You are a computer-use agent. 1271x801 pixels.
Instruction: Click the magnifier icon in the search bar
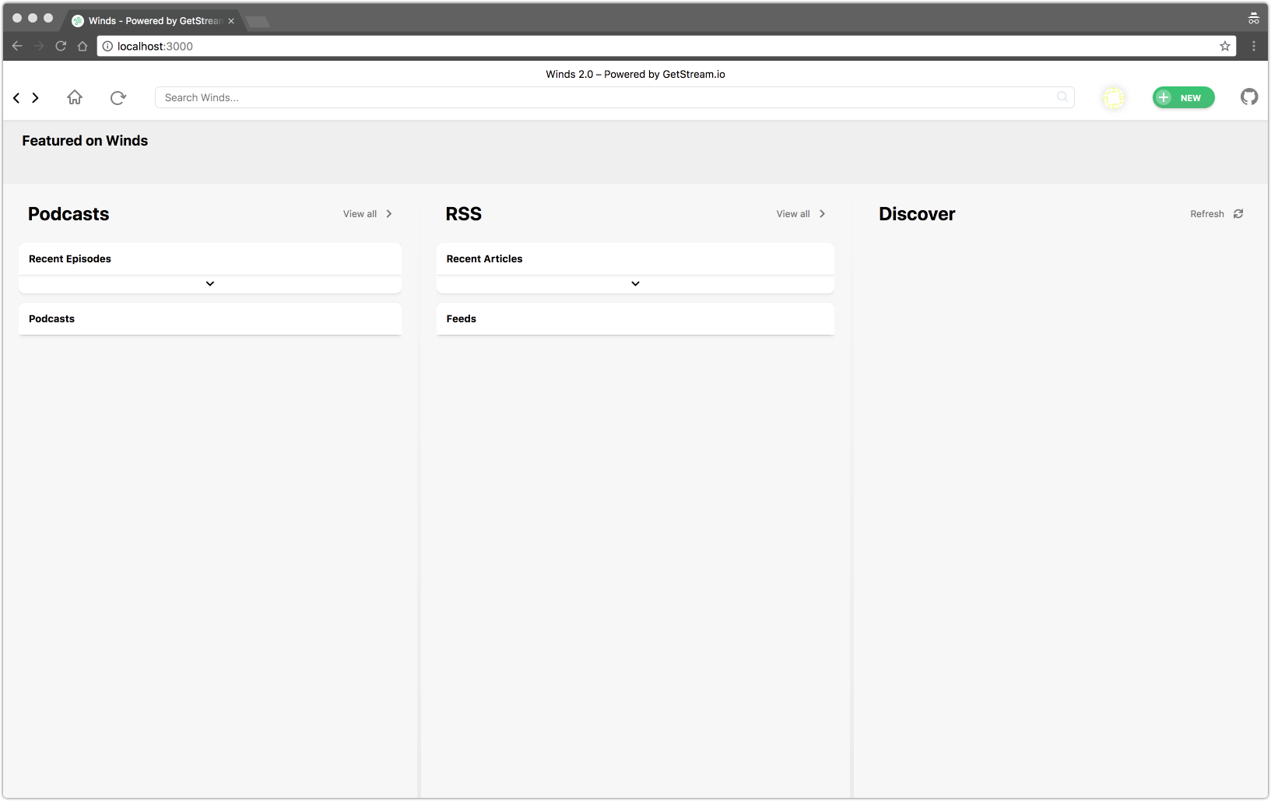tap(1062, 97)
